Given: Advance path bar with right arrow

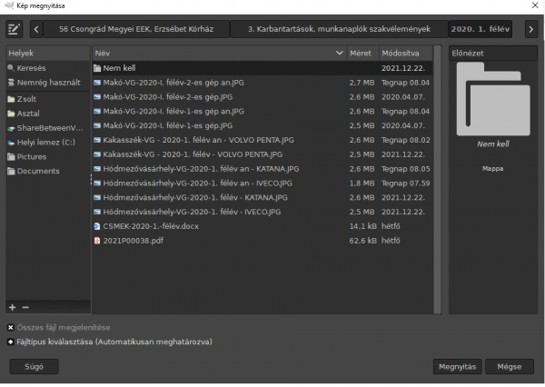Looking at the screenshot, I should click(x=530, y=29).
